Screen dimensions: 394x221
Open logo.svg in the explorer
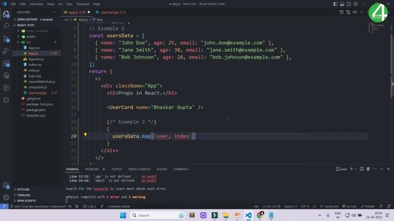pos(34,76)
